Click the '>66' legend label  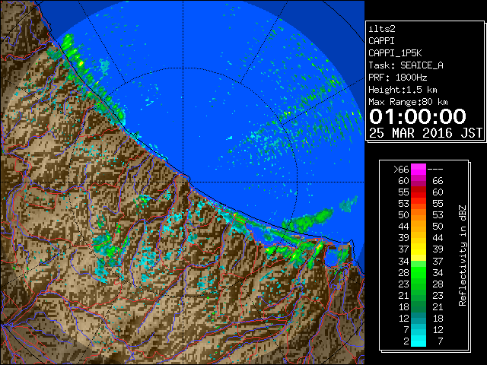[x=401, y=169]
